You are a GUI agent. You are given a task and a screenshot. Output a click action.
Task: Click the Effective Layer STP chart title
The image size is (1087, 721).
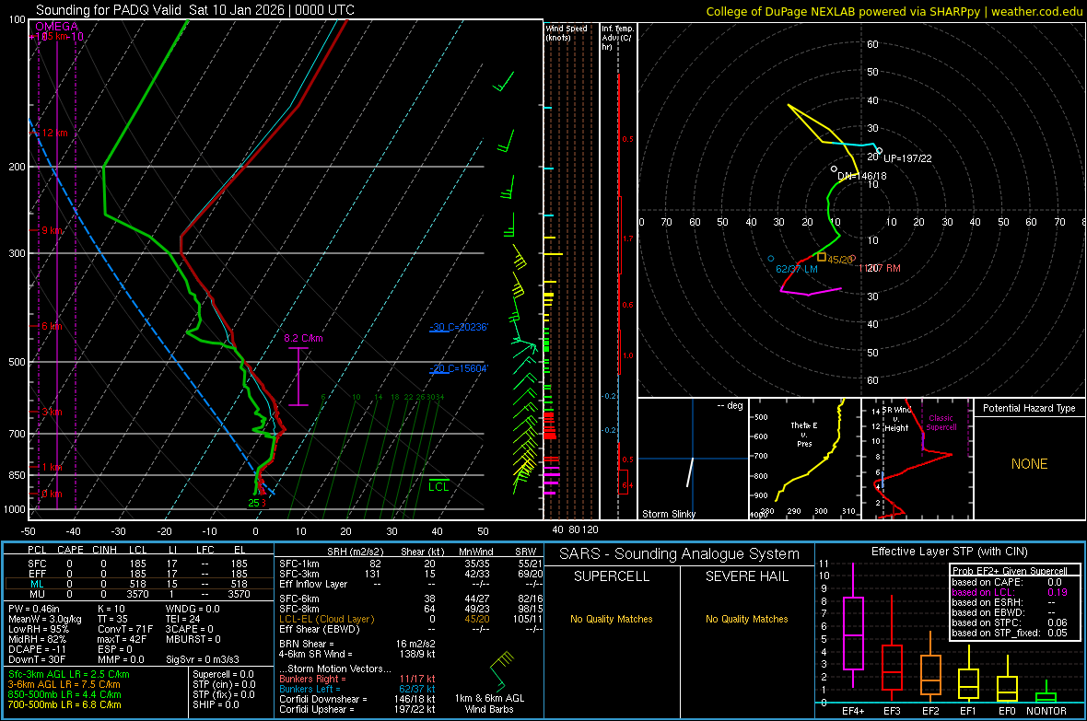pyautogui.click(x=949, y=552)
